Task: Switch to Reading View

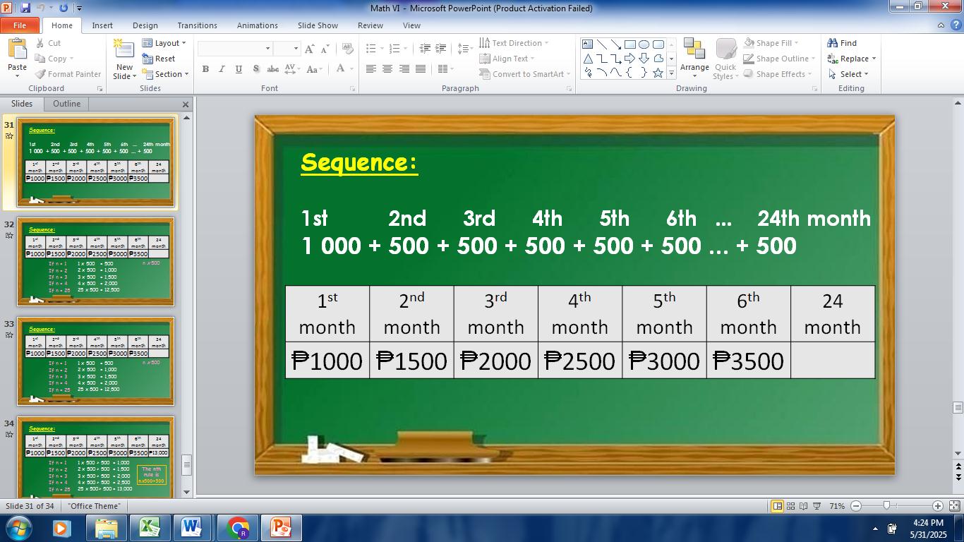Action: (804, 506)
